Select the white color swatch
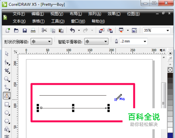175x138 pixels. (170, 130)
